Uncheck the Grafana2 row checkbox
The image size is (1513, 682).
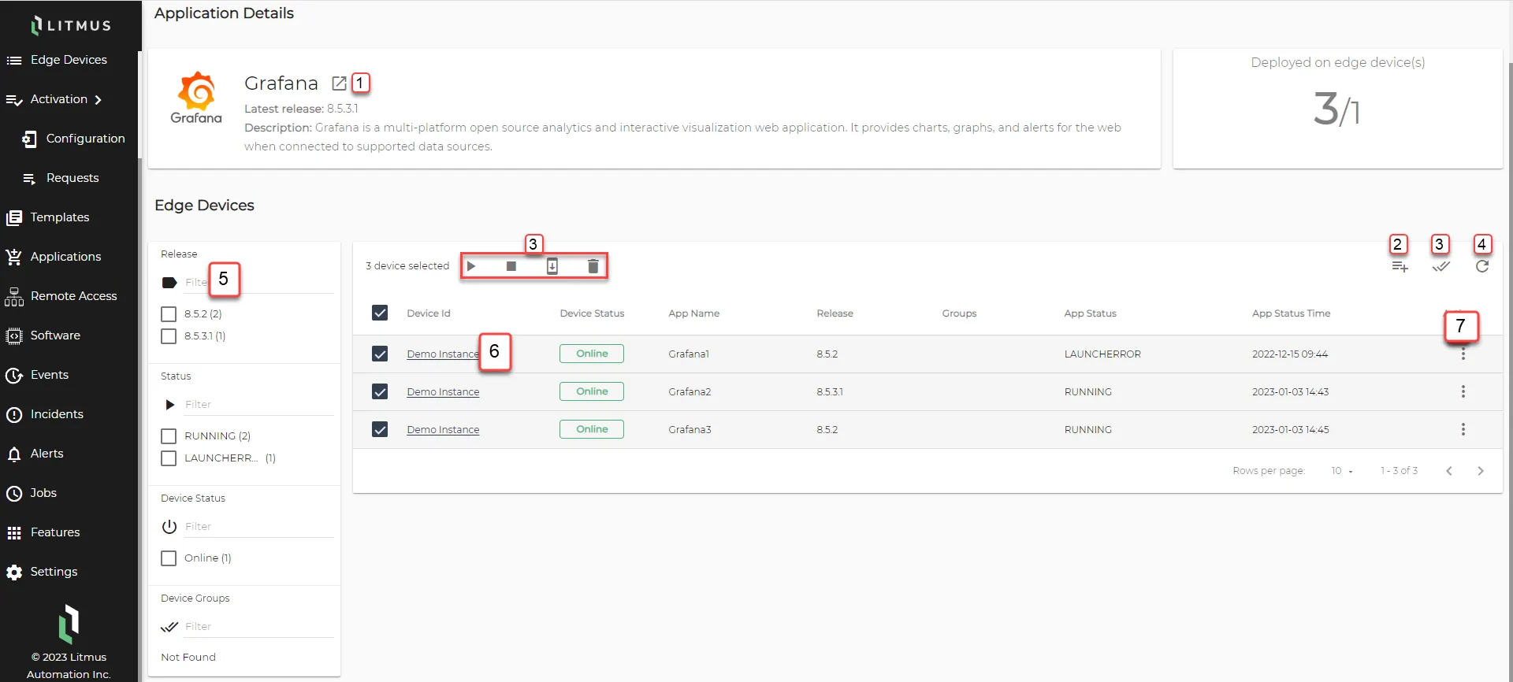[x=380, y=391]
